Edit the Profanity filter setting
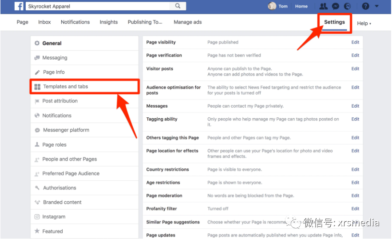 pyautogui.click(x=355, y=209)
